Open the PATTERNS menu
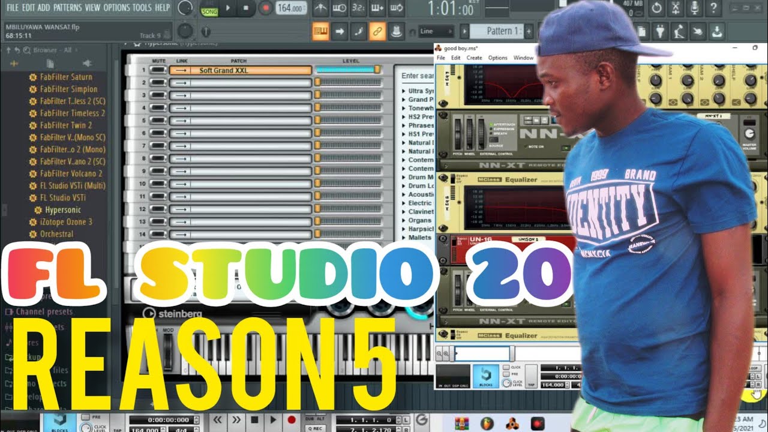Viewport: 768px width, 432px height. 67,8
